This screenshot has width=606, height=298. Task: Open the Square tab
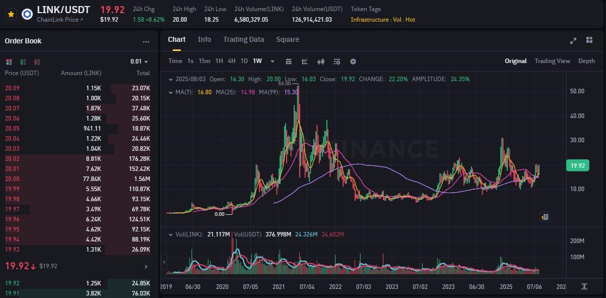click(x=288, y=39)
